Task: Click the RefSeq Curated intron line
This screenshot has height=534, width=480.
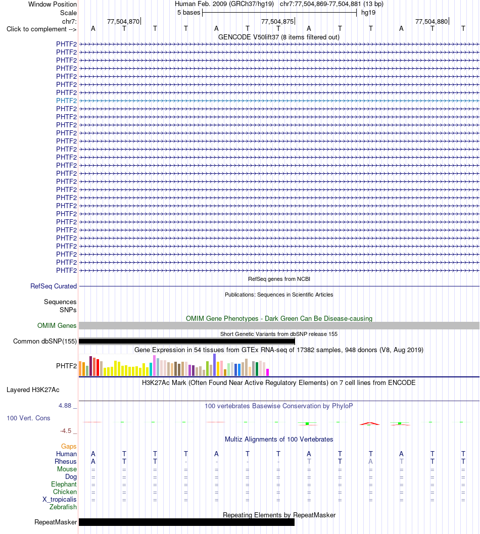Action: click(279, 286)
